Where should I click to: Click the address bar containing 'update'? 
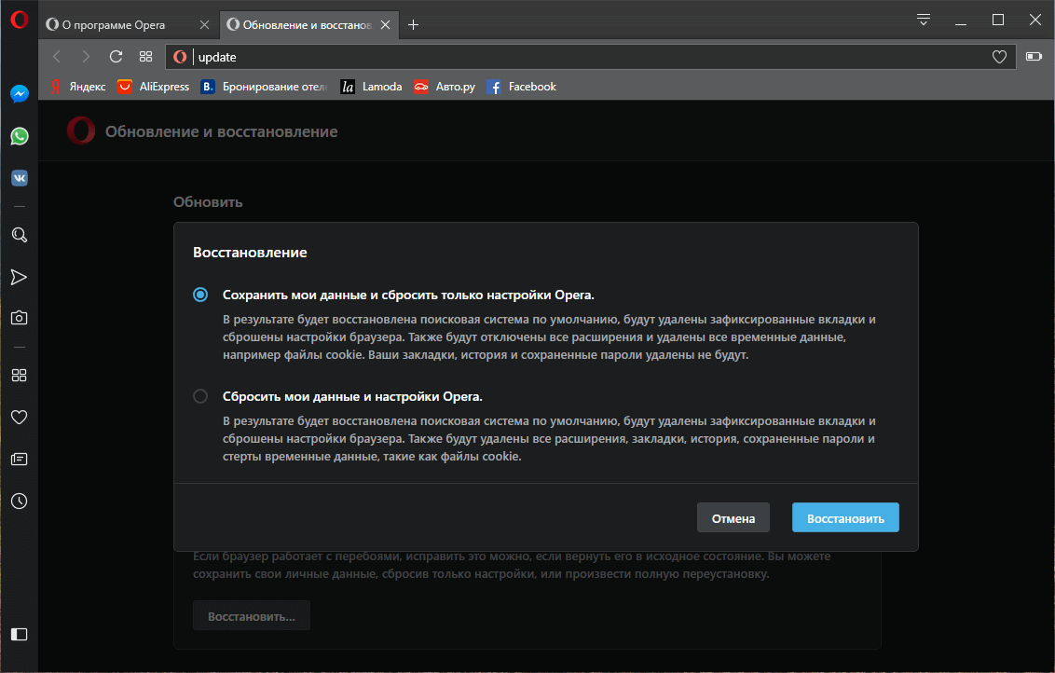(x=591, y=57)
